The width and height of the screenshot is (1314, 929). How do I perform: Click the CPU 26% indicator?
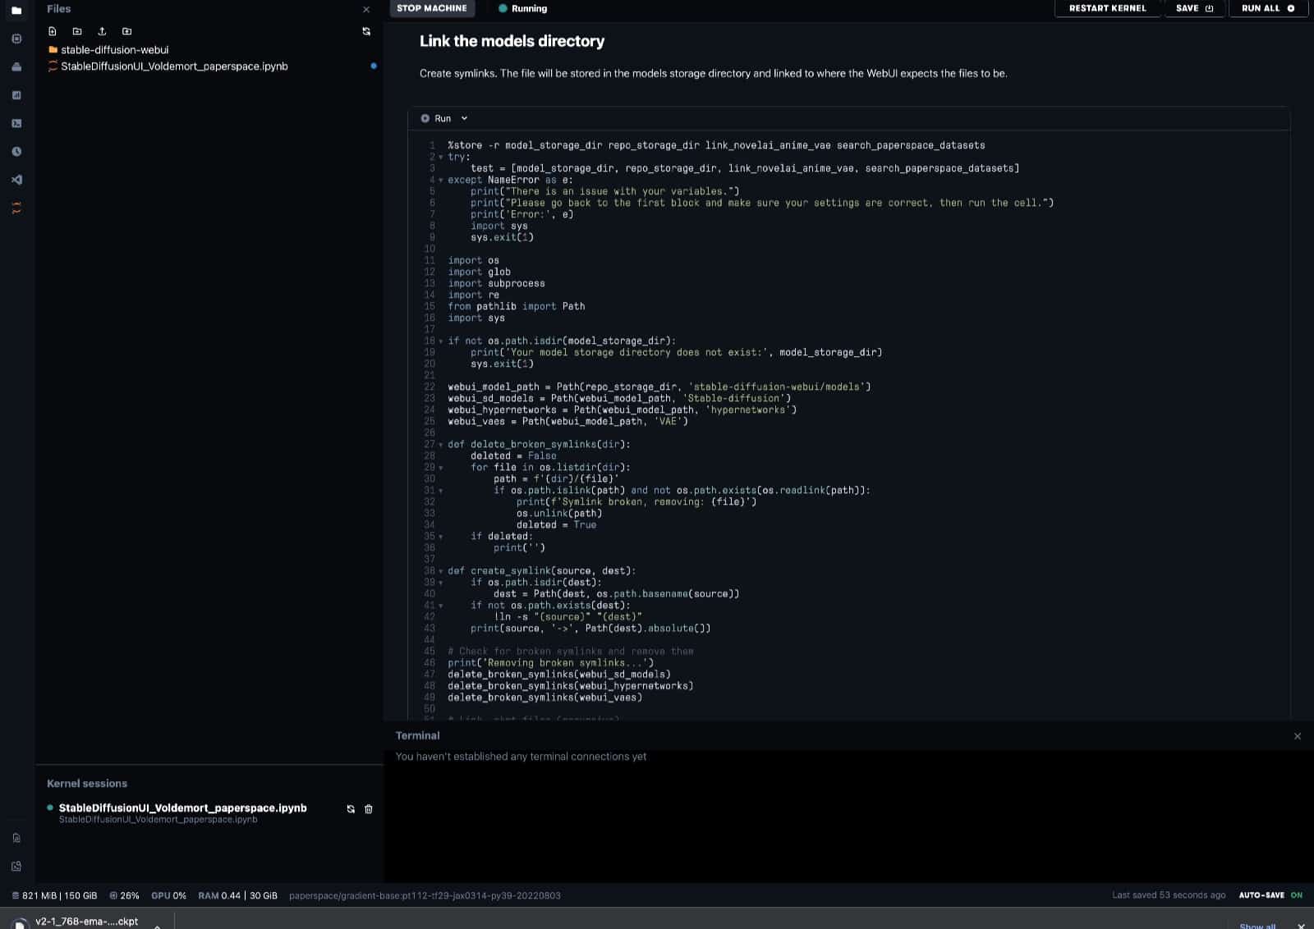tap(125, 895)
